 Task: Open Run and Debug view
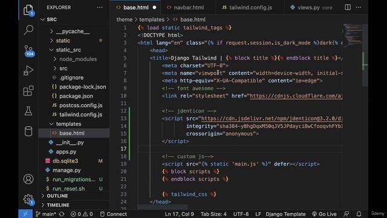[x=28, y=71]
